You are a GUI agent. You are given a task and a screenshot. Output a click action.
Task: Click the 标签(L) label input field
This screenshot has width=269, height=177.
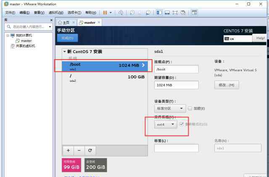[177, 148]
